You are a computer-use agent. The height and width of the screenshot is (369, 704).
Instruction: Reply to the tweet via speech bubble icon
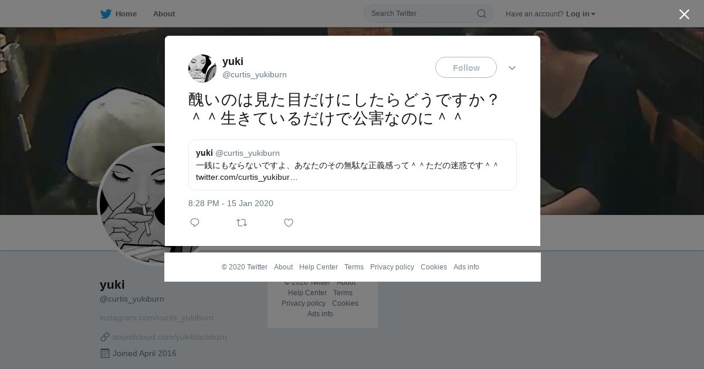click(195, 223)
